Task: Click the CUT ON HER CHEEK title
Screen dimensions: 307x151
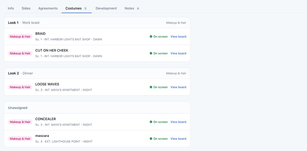Action: tap(52, 51)
